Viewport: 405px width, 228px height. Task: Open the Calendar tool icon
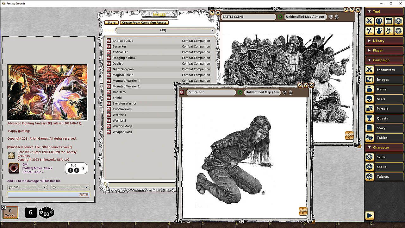389,21
